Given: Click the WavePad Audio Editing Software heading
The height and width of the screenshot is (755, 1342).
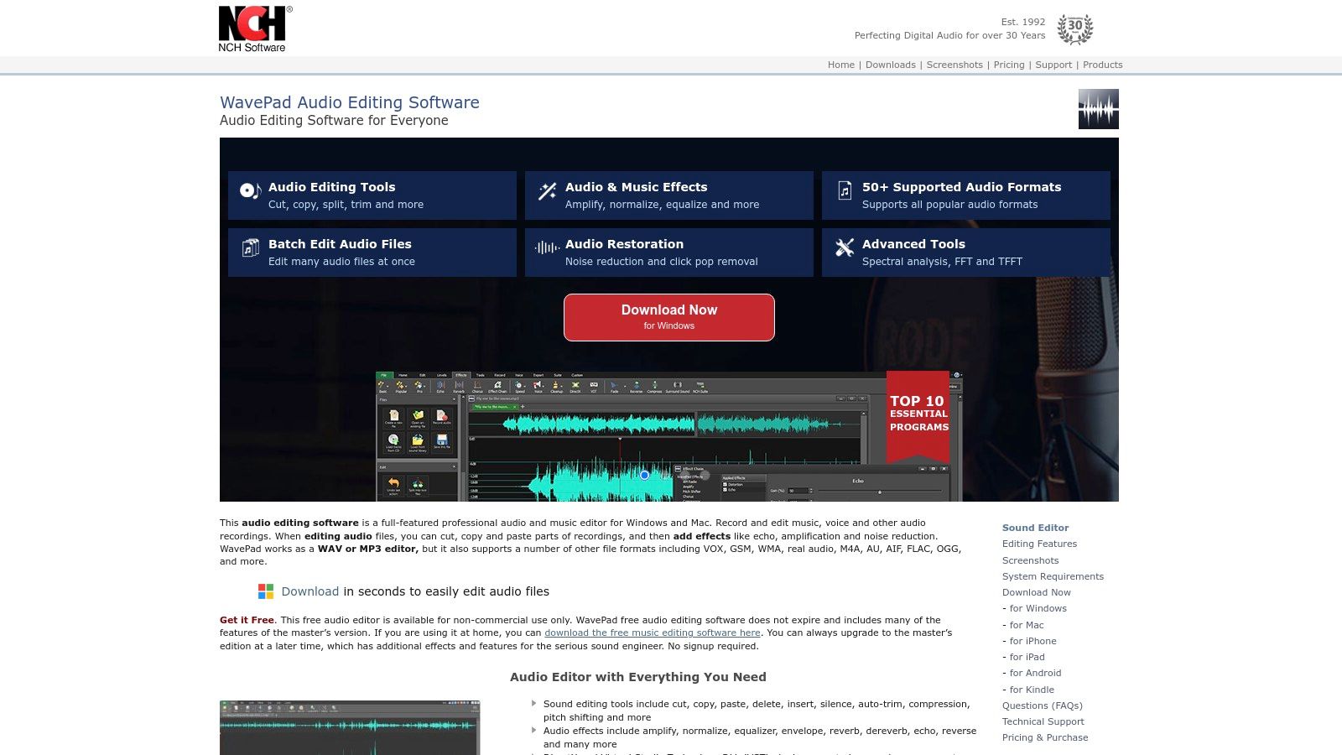Looking at the screenshot, I should (350, 102).
